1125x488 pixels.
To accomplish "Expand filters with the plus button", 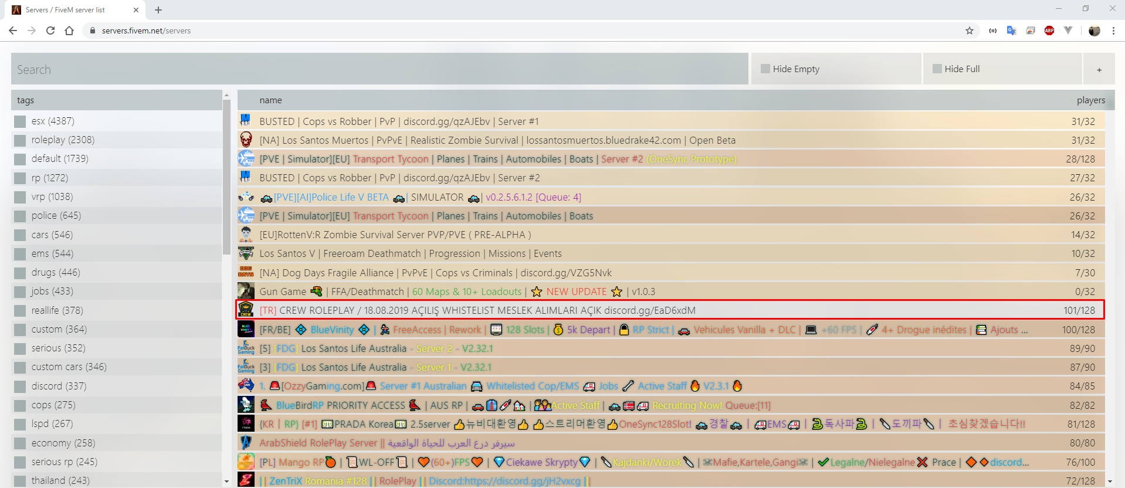I will (1099, 69).
